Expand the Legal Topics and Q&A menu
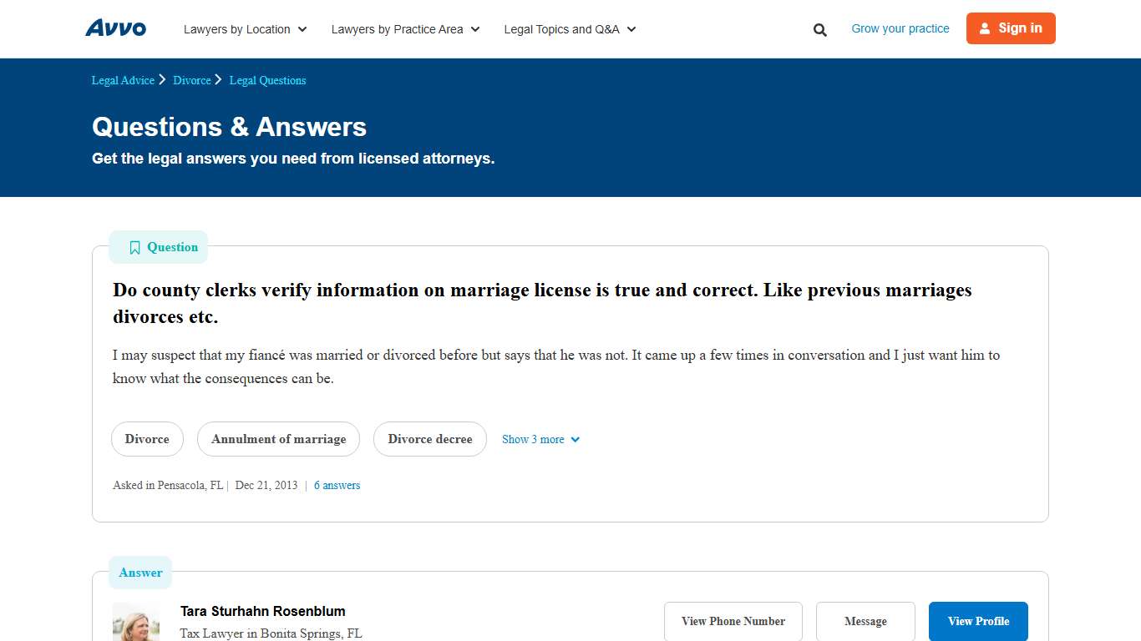 pyautogui.click(x=569, y=28)
